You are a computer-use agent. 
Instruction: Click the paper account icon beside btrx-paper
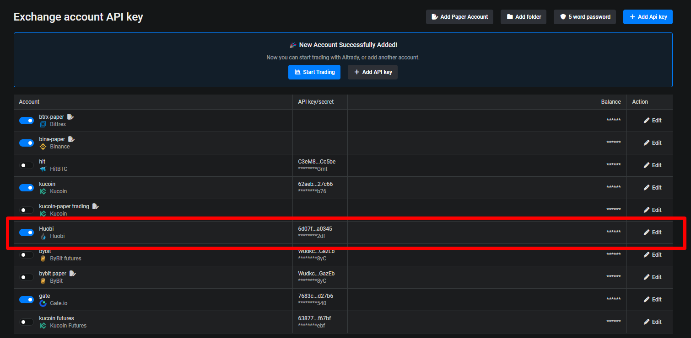70,116
